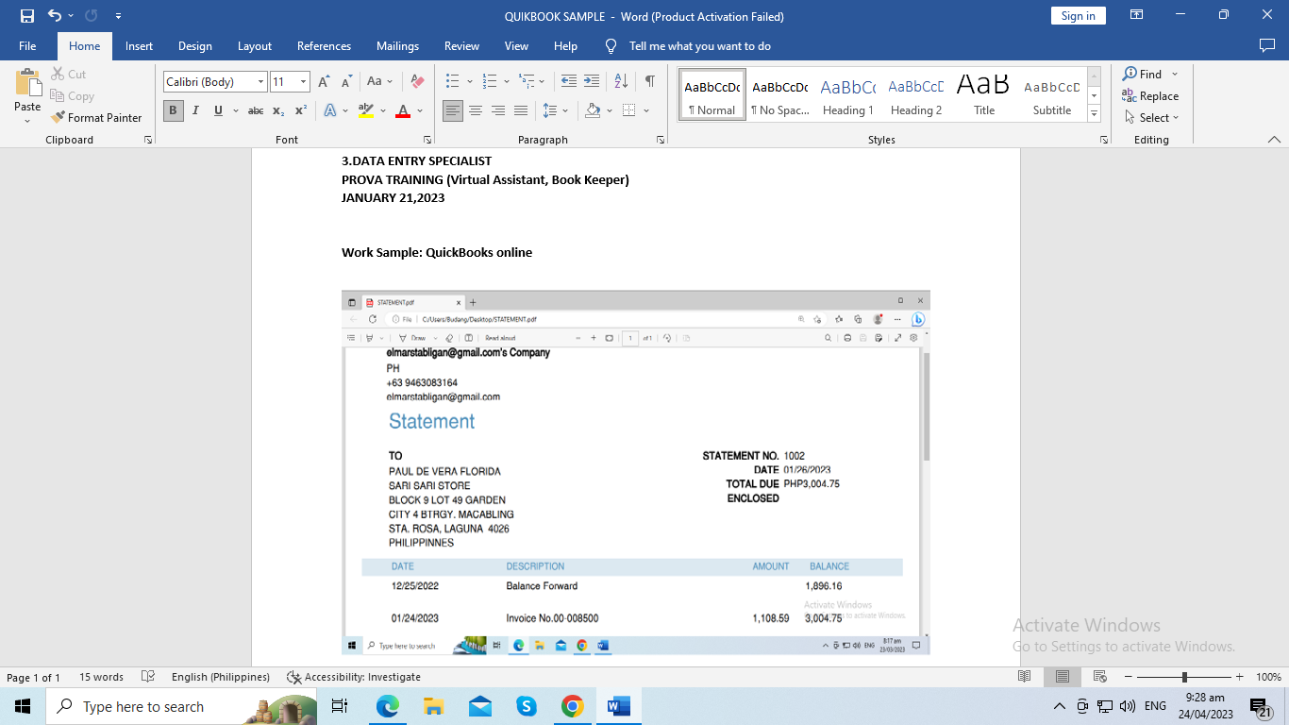Toggle strikethrough text formatting
Image resolution: width=1289 pixels, height=725 pixels.
click(255, 110)
